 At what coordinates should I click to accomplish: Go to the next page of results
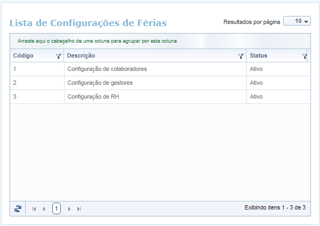69,209
